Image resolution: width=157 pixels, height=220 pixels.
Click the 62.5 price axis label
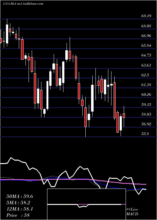click(x=145, y=75)
